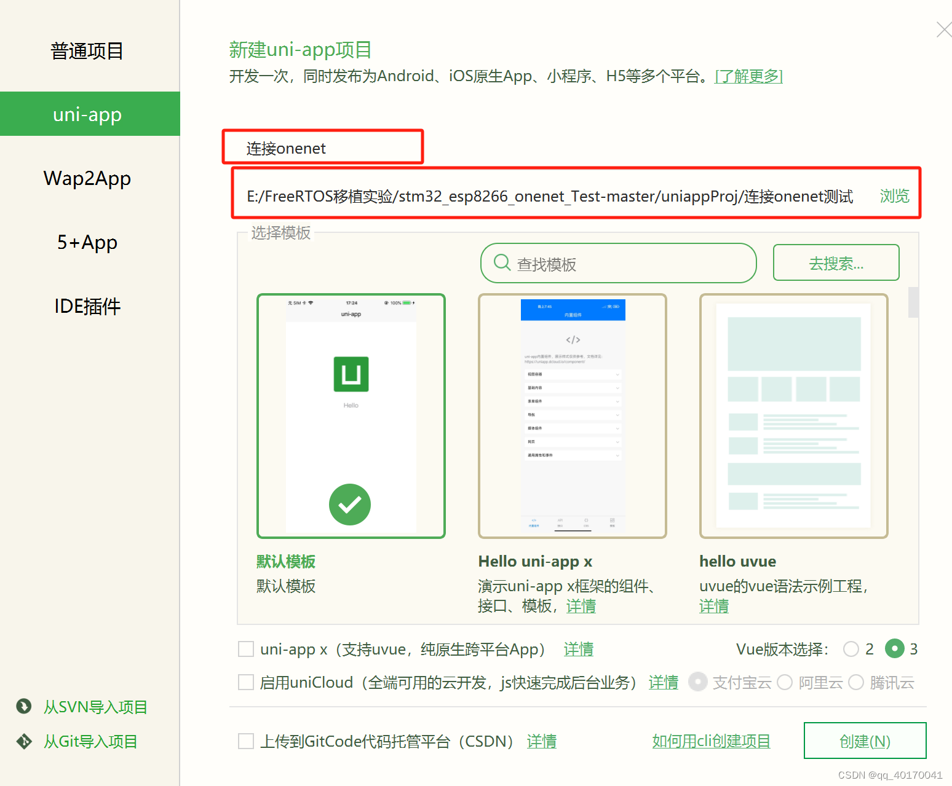The width and height of the screenshot is (952, 786).
Task: Enable the uniCloud checkbox
Action: pos(246,682)
